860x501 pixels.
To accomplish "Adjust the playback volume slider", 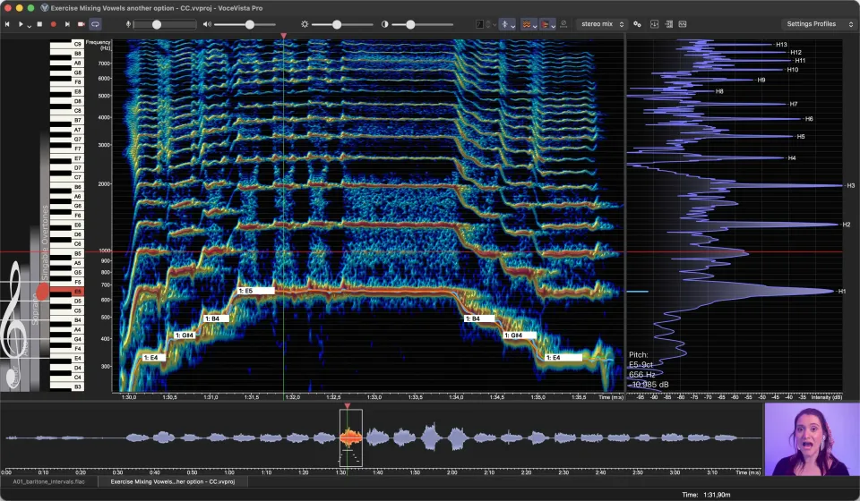I will coord(245,24).
